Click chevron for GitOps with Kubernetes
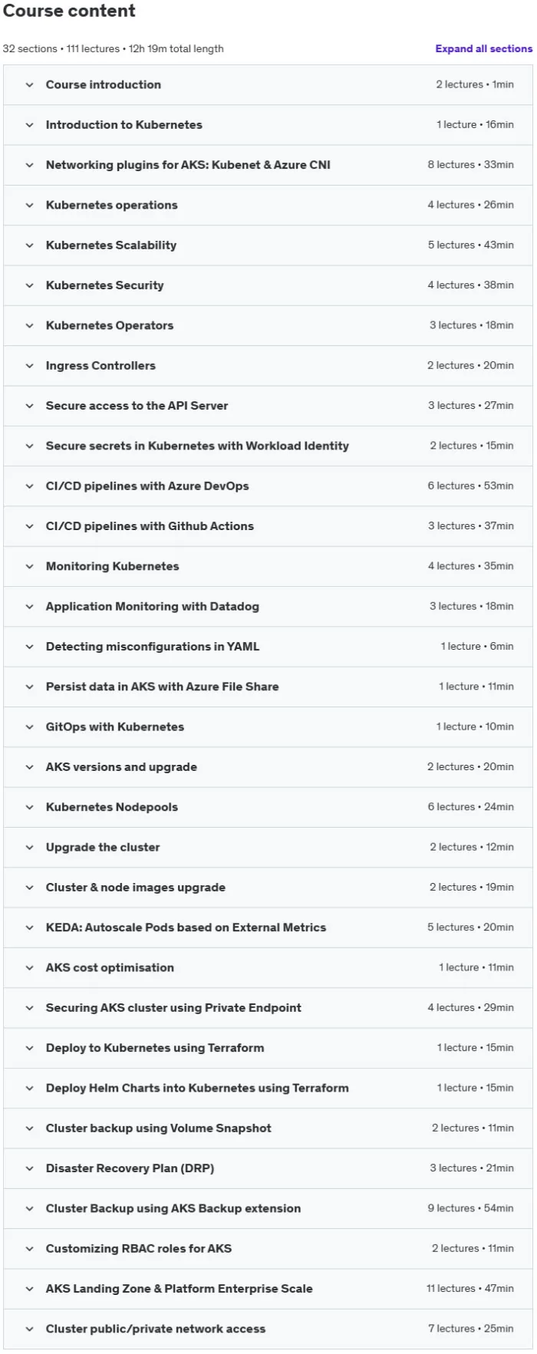 pyautogui.click(x=29, y=727)
